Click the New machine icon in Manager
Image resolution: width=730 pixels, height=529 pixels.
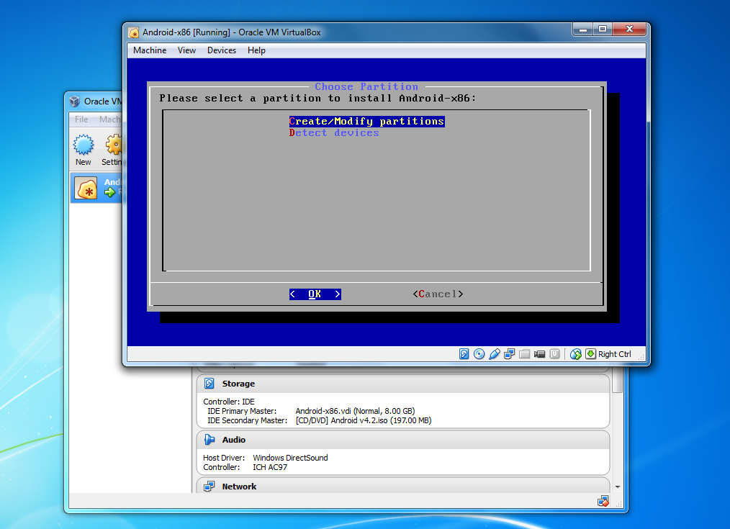84,145
